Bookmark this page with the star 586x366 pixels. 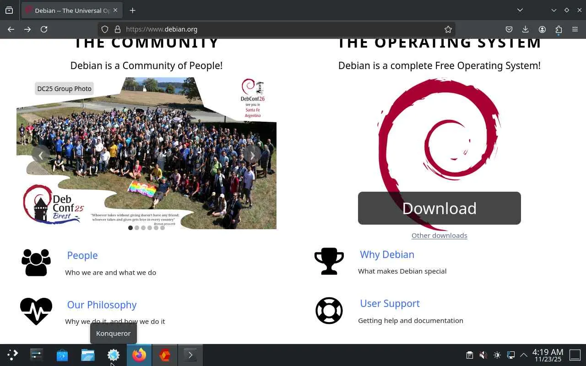click(448, 29)
